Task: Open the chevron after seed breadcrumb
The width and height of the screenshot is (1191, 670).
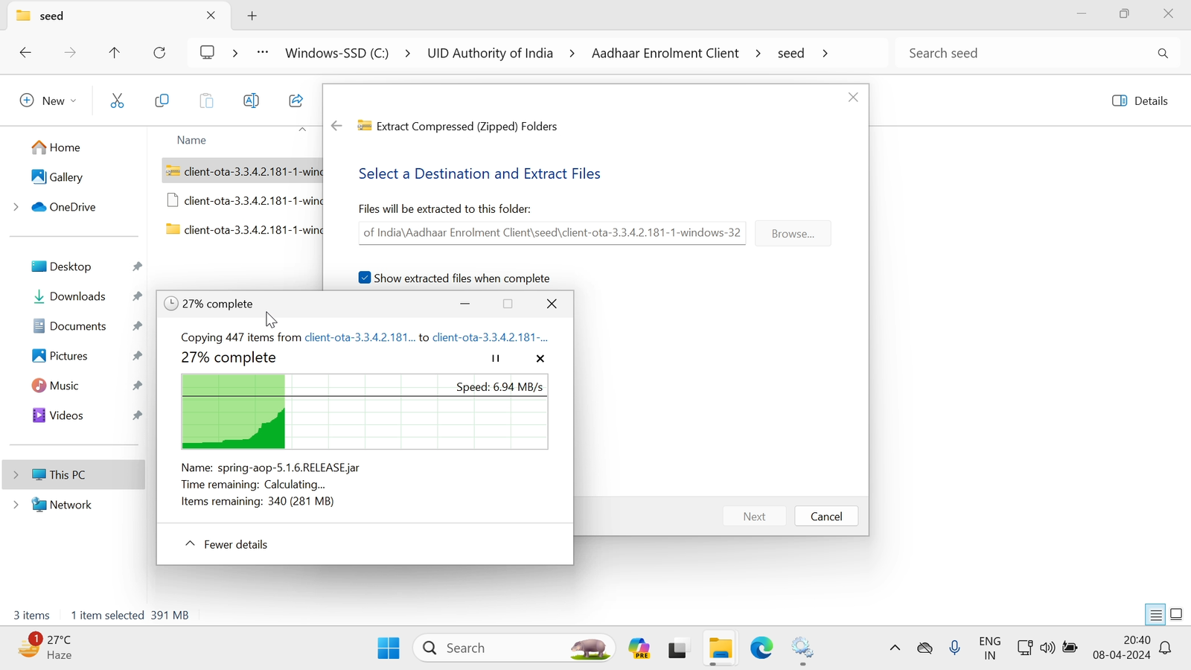Action: click(x=826, y=54)
